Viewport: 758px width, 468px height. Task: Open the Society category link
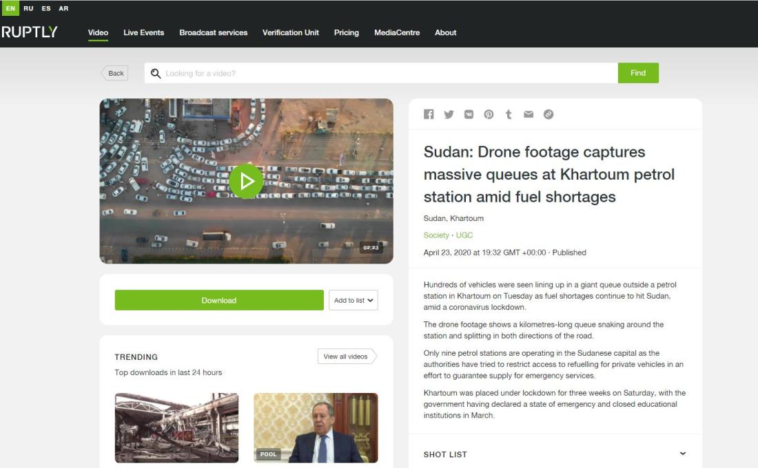pos(436,235)
